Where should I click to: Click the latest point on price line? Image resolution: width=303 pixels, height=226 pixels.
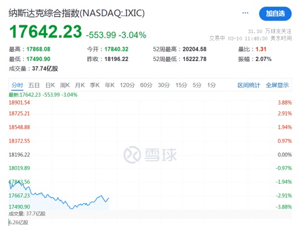[109, 198]
